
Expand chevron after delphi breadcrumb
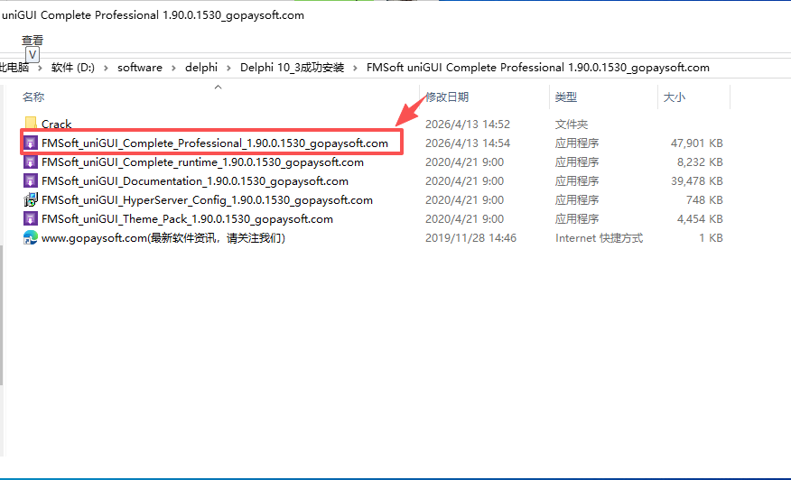tap(229, 68)
